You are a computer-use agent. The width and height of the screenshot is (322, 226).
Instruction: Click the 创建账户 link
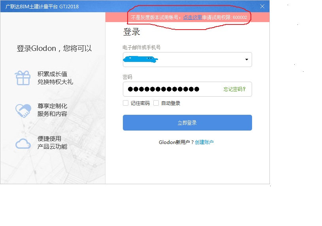204,142
